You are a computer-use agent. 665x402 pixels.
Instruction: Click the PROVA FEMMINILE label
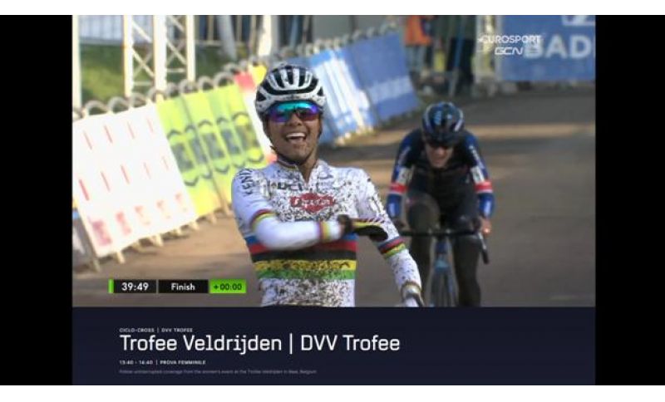pos(183,363)
